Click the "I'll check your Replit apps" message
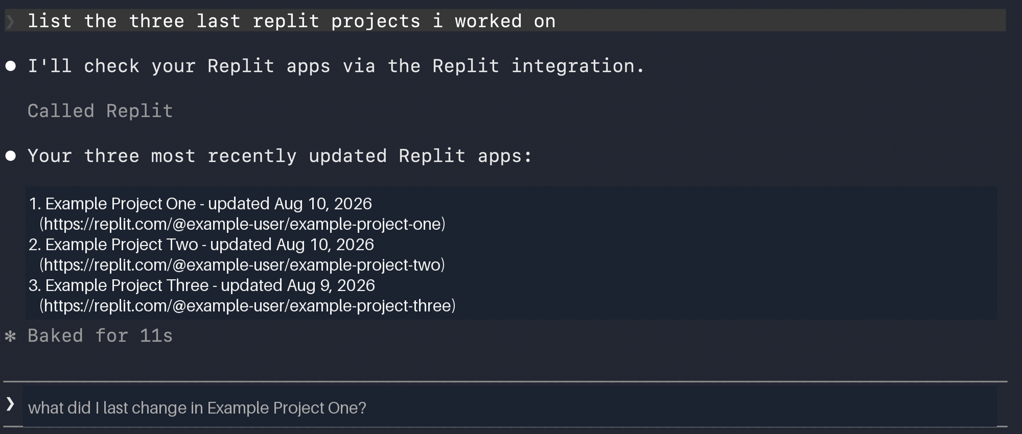Screen dimensions: 1022x434 [x=336, y=66]
